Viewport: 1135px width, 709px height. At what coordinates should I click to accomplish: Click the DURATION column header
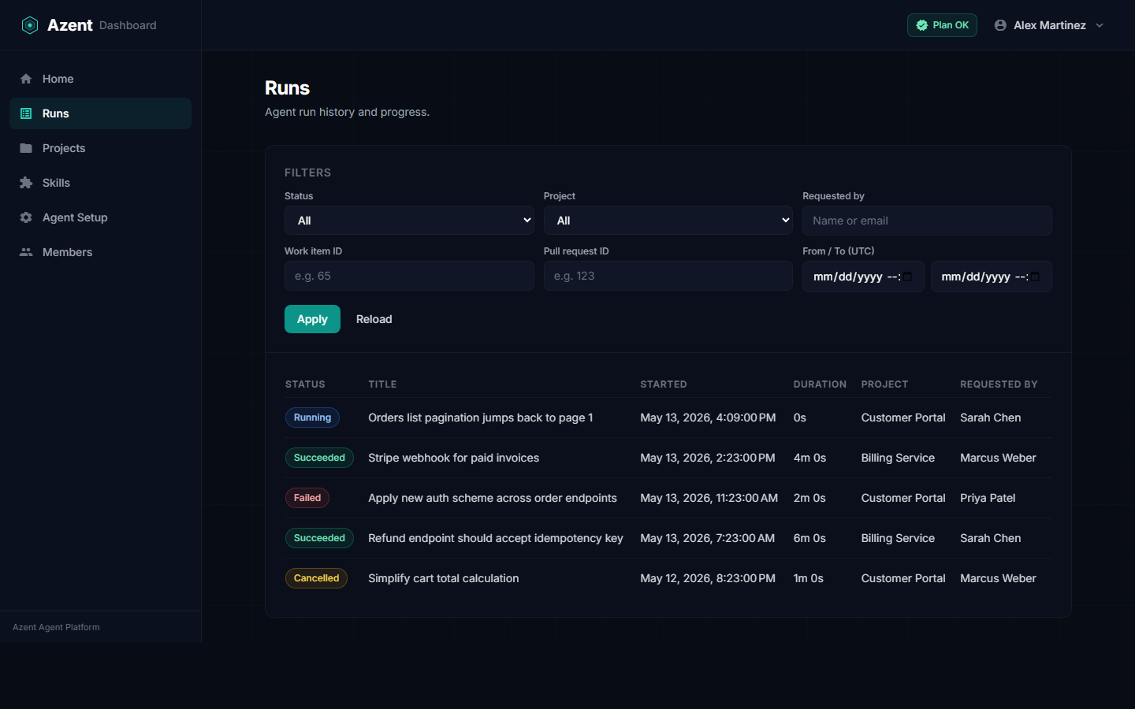click(820, 384)
